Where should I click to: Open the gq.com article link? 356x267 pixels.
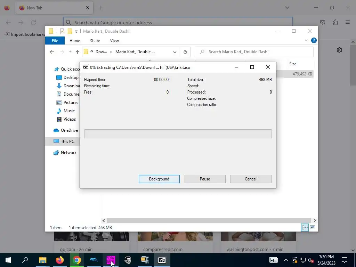coord(92,243)
